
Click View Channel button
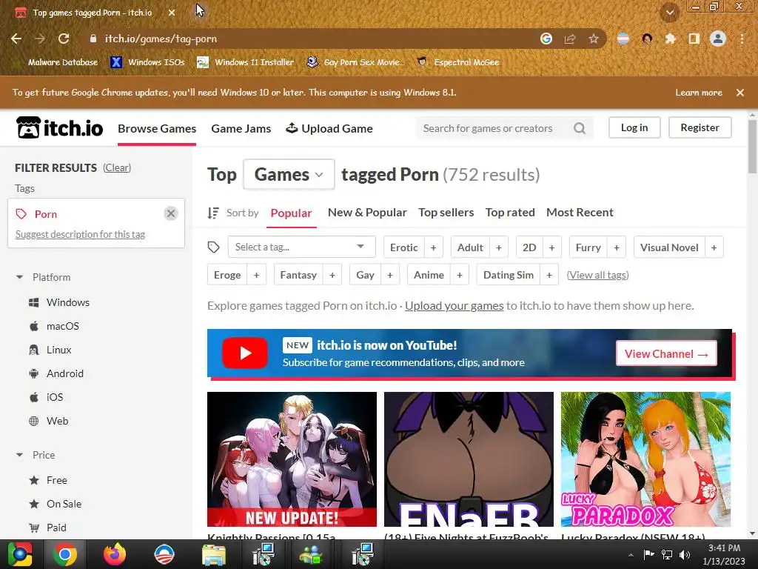666,353
